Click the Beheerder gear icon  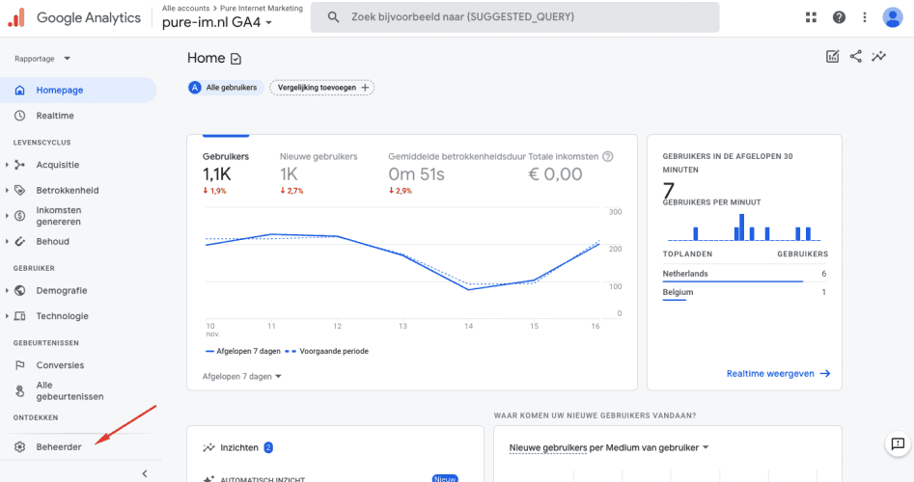click(x=20, y=447)
